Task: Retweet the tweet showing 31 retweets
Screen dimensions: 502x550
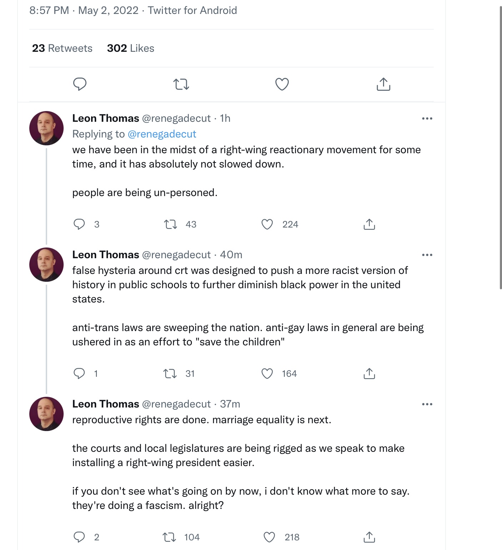Action: [x=170, y=374]
